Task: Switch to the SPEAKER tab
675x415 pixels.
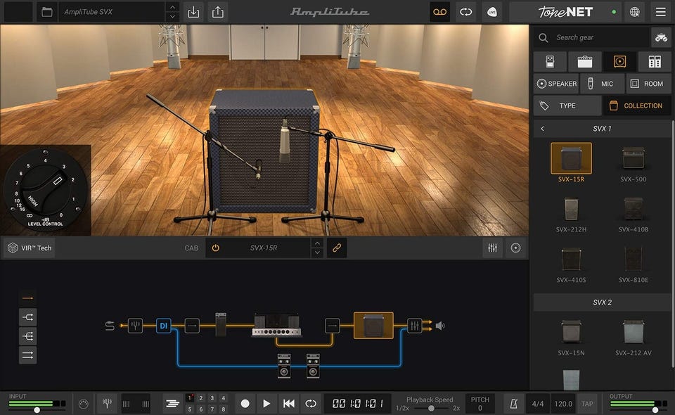Action: coord(557,84)
